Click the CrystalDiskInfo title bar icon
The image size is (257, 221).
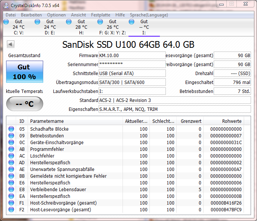pos(6,5)
